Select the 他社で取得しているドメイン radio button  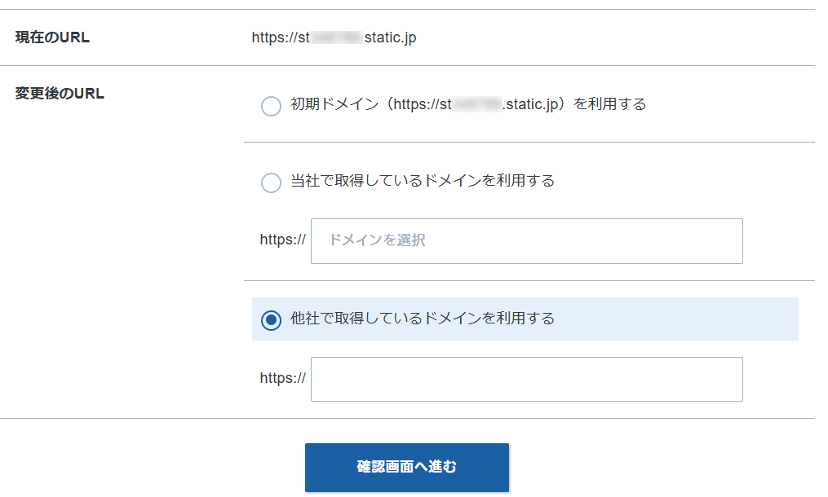pyautogui.click(x=271, y=319)
